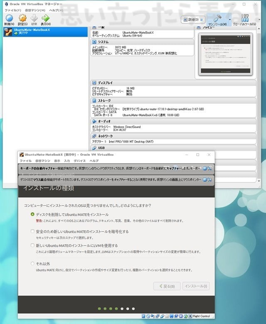Open ヘルプ(H) menu in VirtualBox Manager
This screenshot has width=266, height=324.
click(x=56, y=10)
